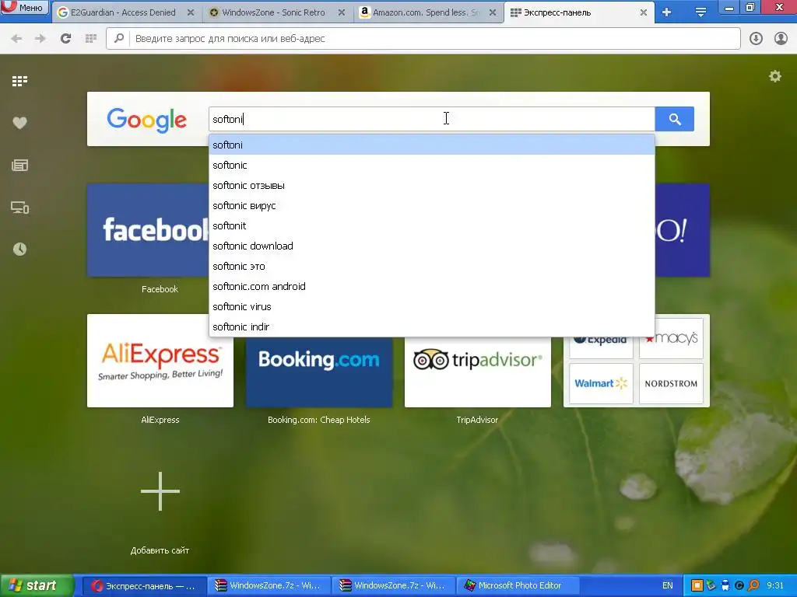Select suggestion "softoni"

click(431, 145)
